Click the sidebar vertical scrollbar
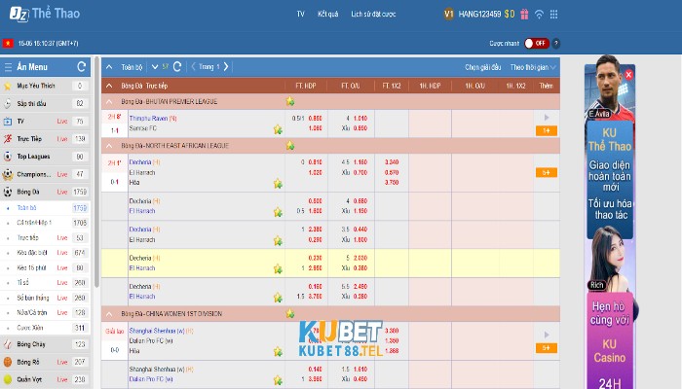682x389 pixels. coord(96,171)
